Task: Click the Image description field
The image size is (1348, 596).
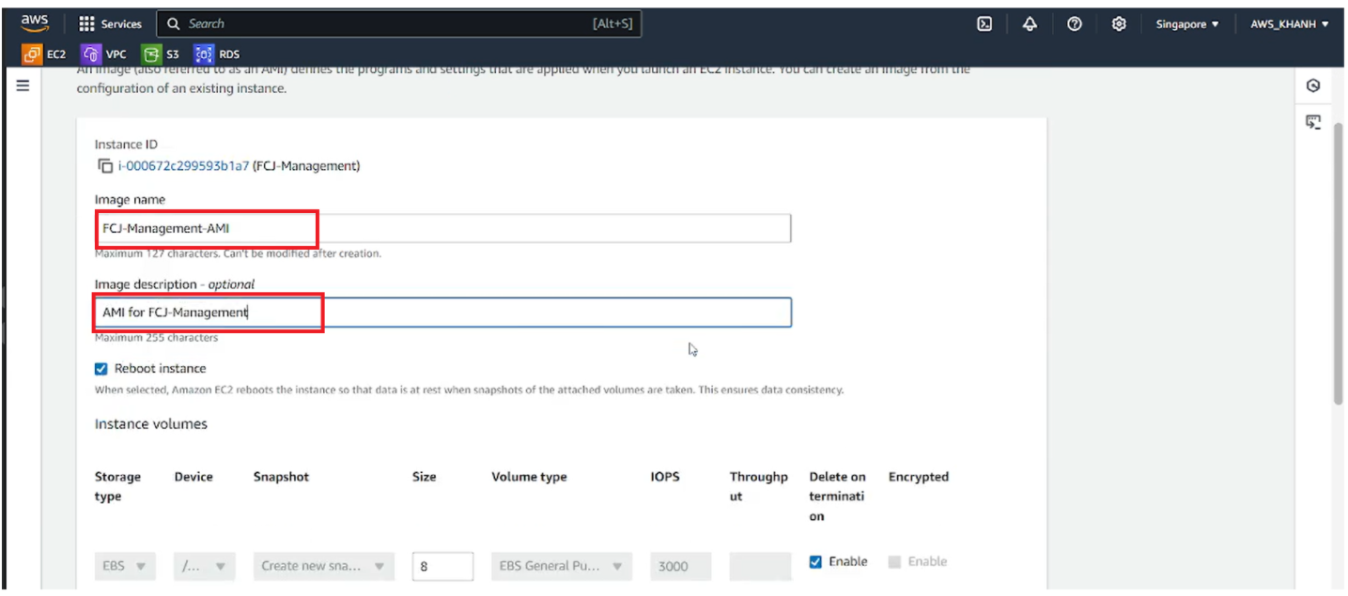Action: [442, 313]
